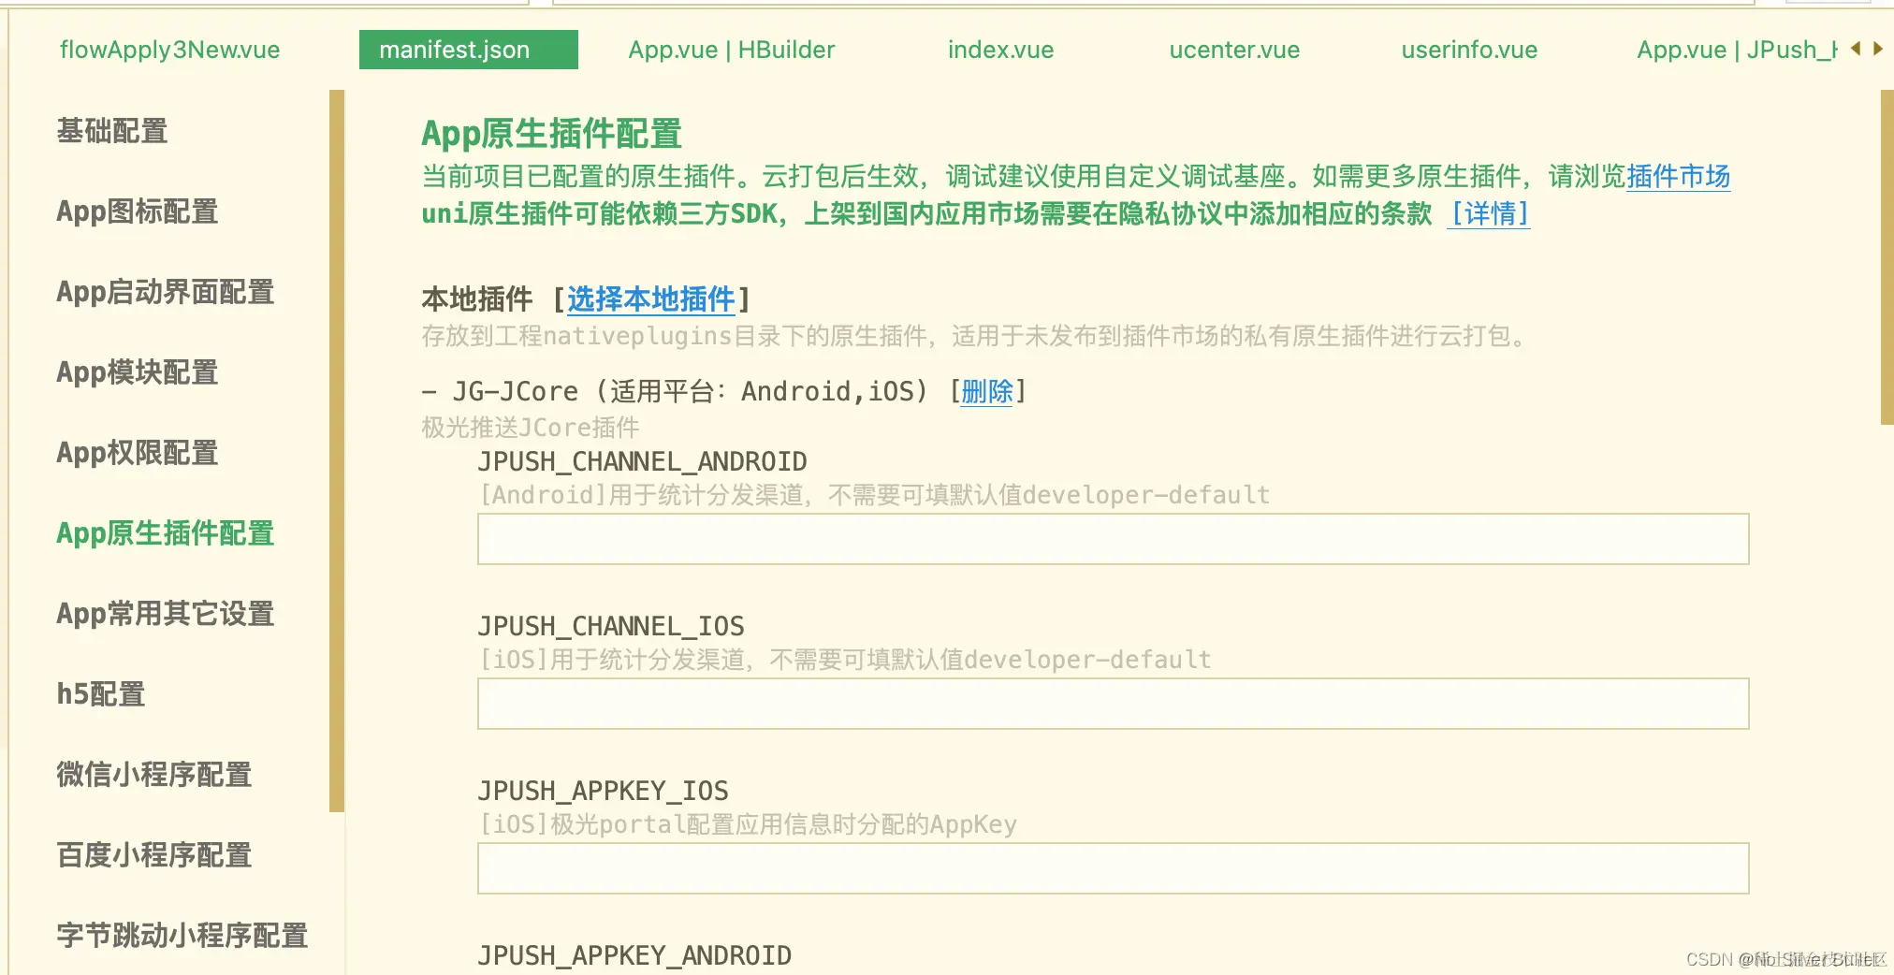
Task: Click the left arrow to scroll tabs back
Action: pos(1855,49)
